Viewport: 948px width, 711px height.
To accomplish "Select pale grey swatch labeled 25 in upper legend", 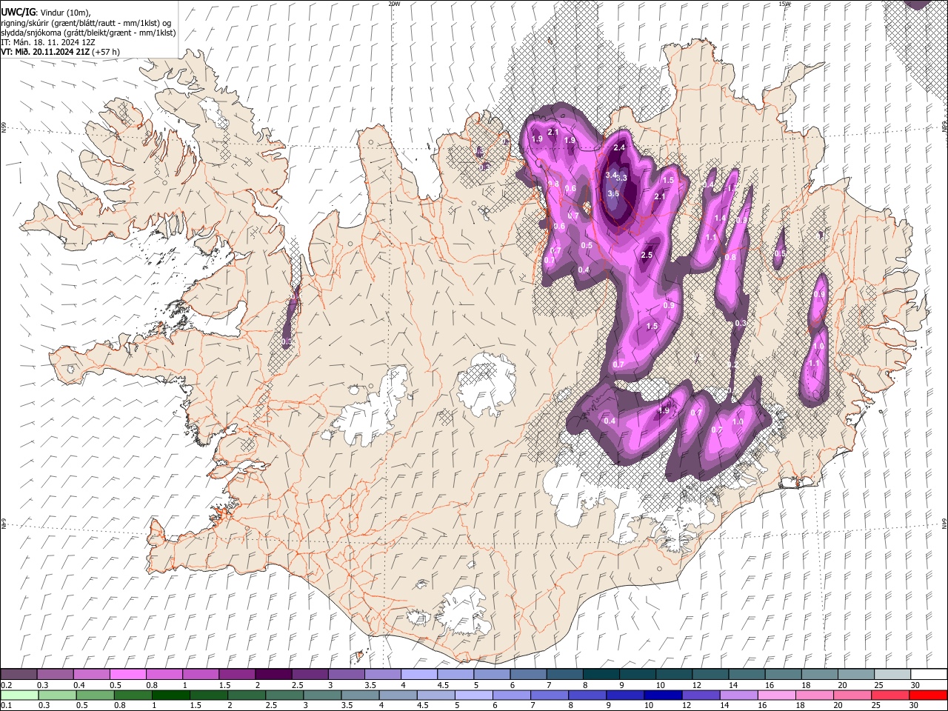I will click(x=892, y=675).
